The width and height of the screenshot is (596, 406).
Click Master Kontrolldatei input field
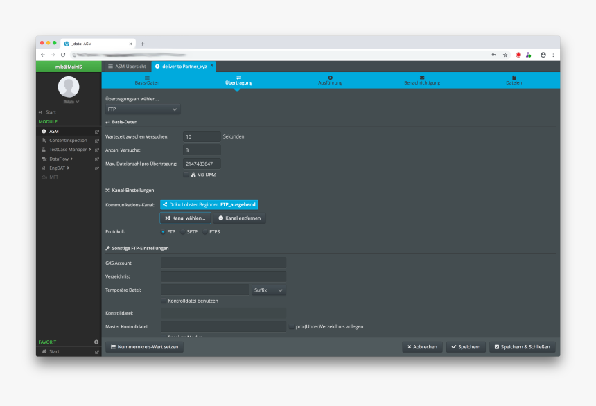coord(223,326)
